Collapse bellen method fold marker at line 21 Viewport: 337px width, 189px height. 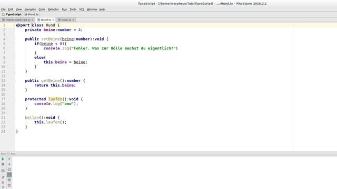pos(15,118)
